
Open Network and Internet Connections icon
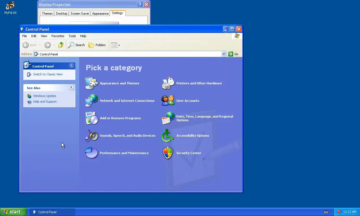click(x=92, y=101)
